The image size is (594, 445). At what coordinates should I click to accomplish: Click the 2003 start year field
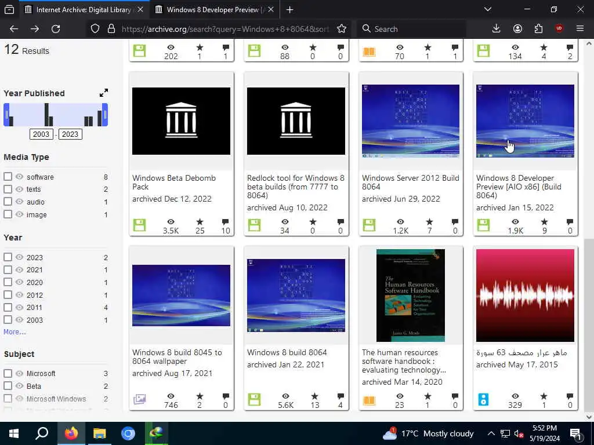(x=41, y=134)
